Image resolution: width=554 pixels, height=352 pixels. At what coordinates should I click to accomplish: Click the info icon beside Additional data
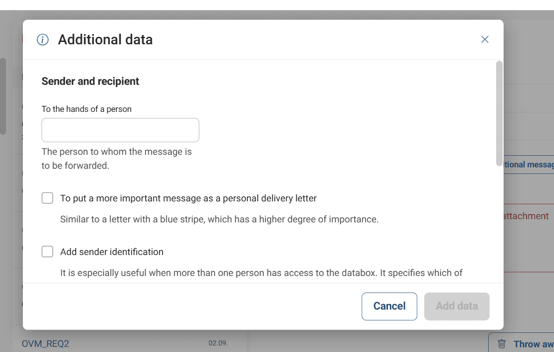43,40
